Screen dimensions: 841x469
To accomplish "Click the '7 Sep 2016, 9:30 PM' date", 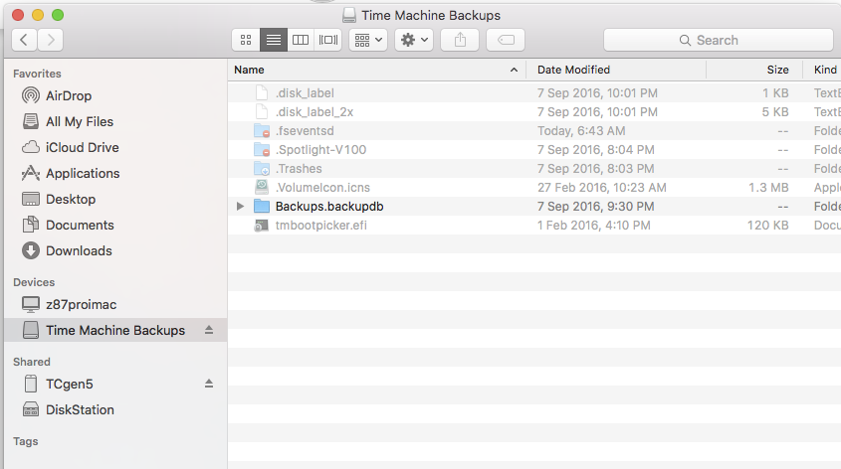I will click(x=596, y=206).
